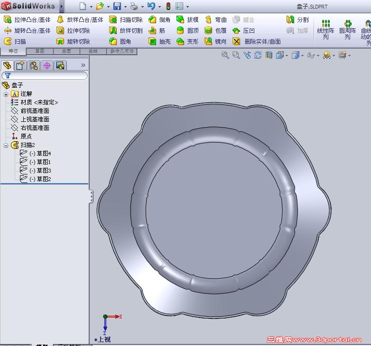The width and height of the screenshot is (371, 346).
Task: Open the Save dropdown arrow
Action: [125, 7]
